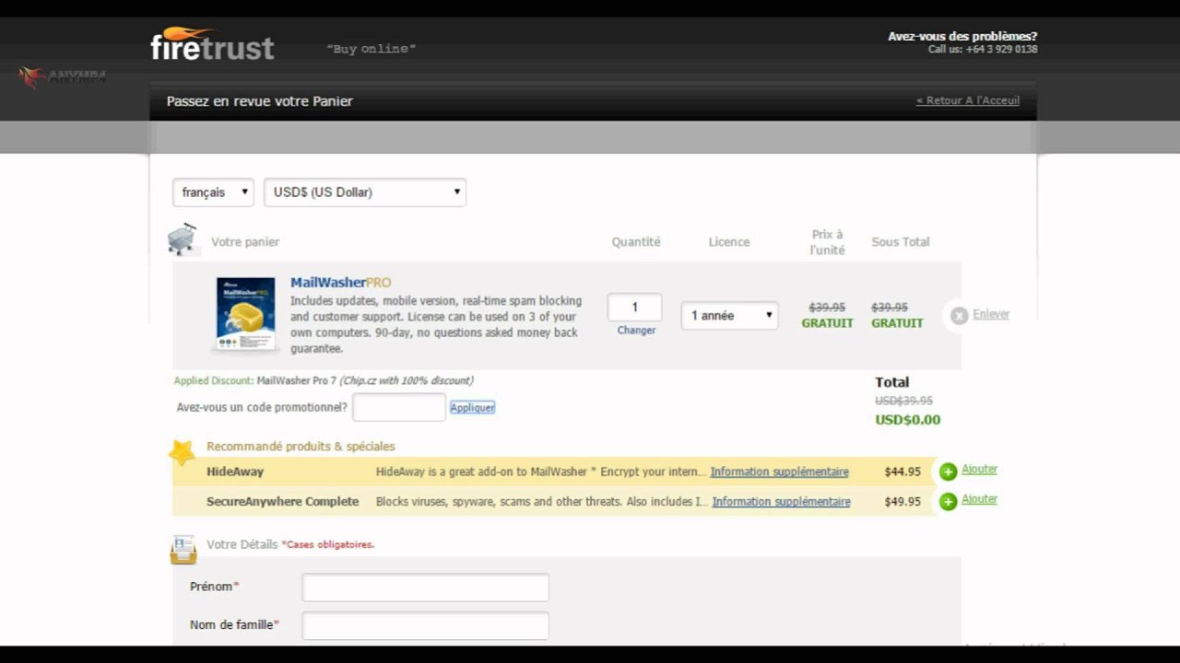Click the $49.95 price

903,502
